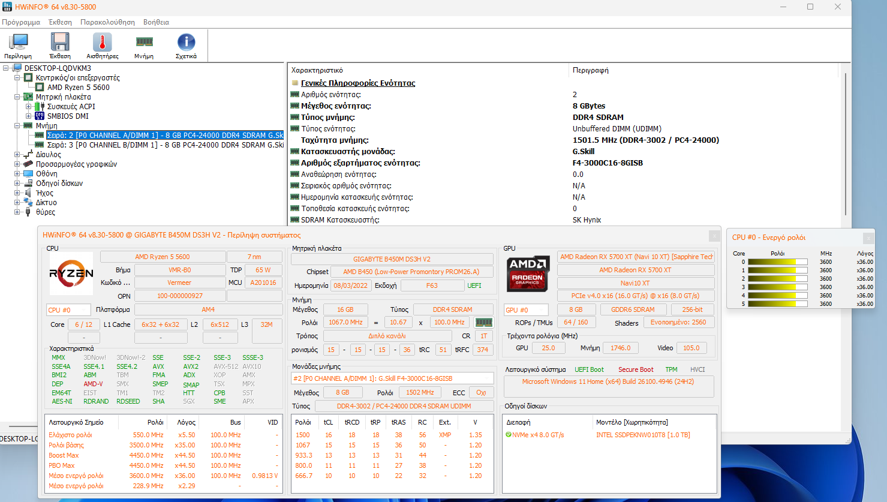Collapse the DESKTOP-LQDVKM3 root node
887x502 pixels.
pos(6,68)
